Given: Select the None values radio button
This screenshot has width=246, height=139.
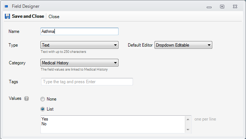Looking at the screenshot, I should (x=43, y=99).
